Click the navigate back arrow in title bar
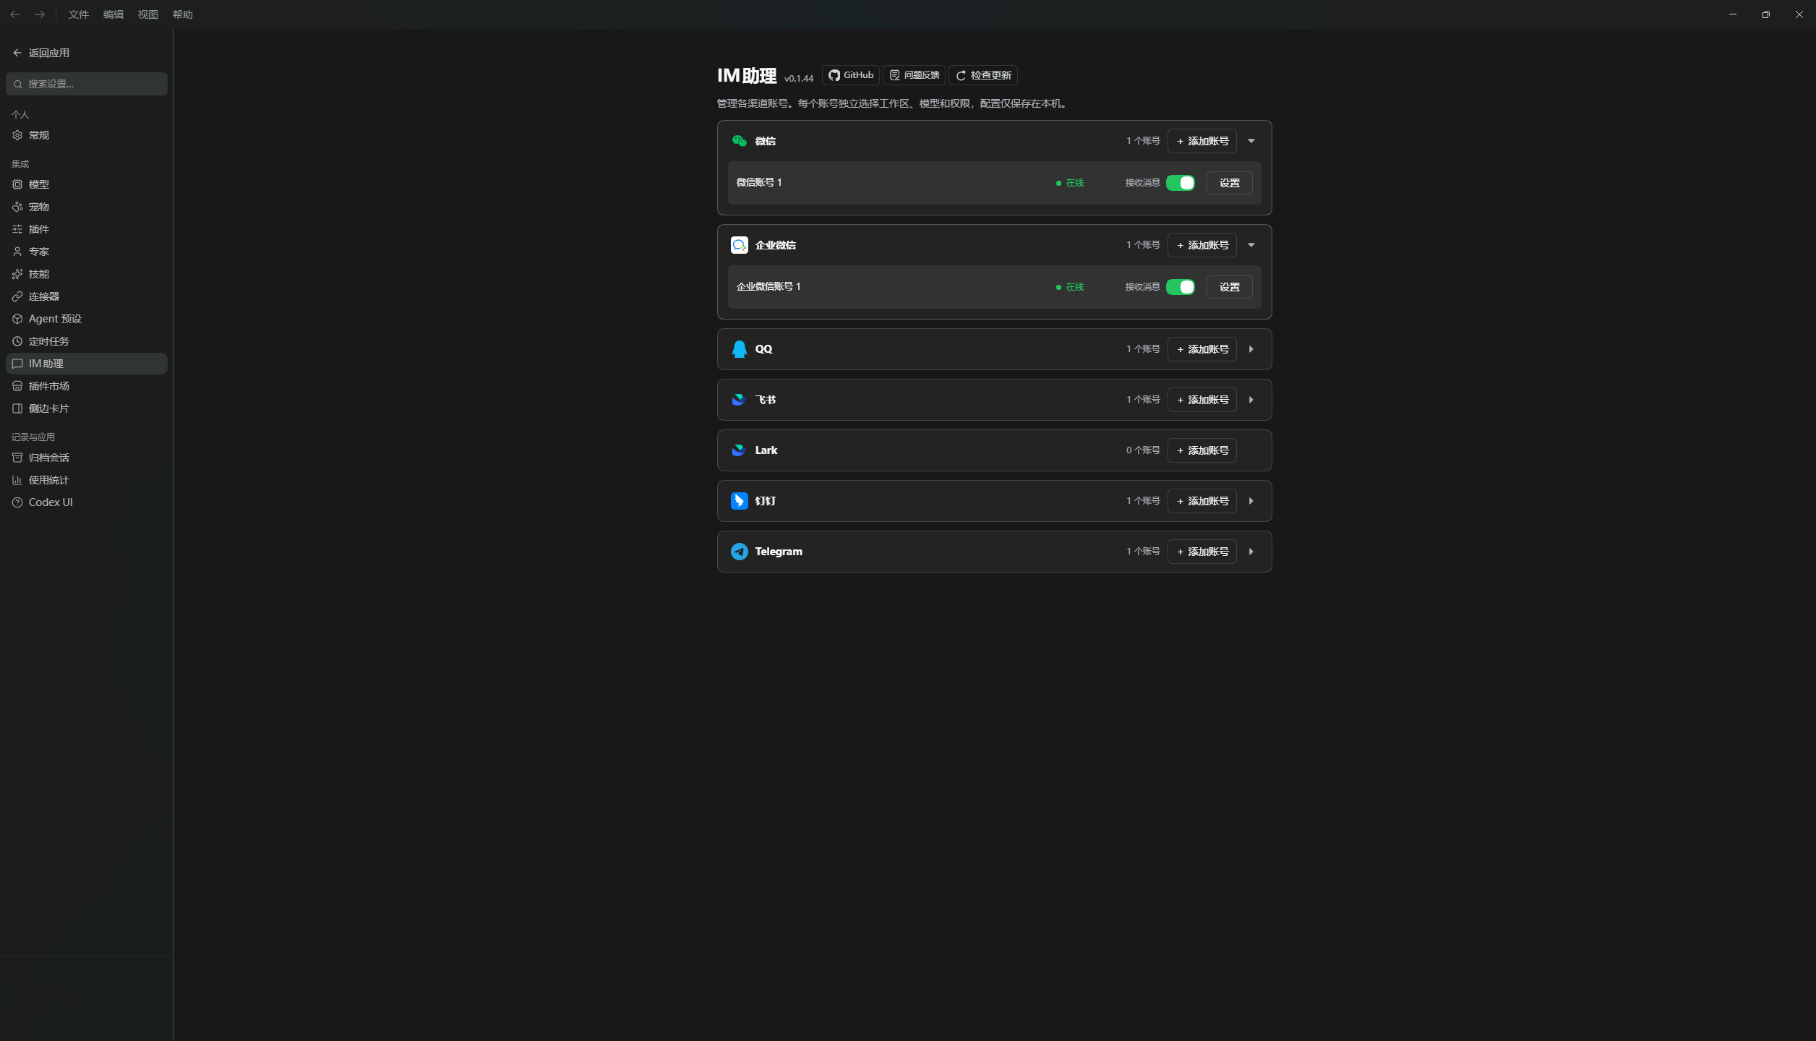 pyautogui.click(x=15, y=14)
